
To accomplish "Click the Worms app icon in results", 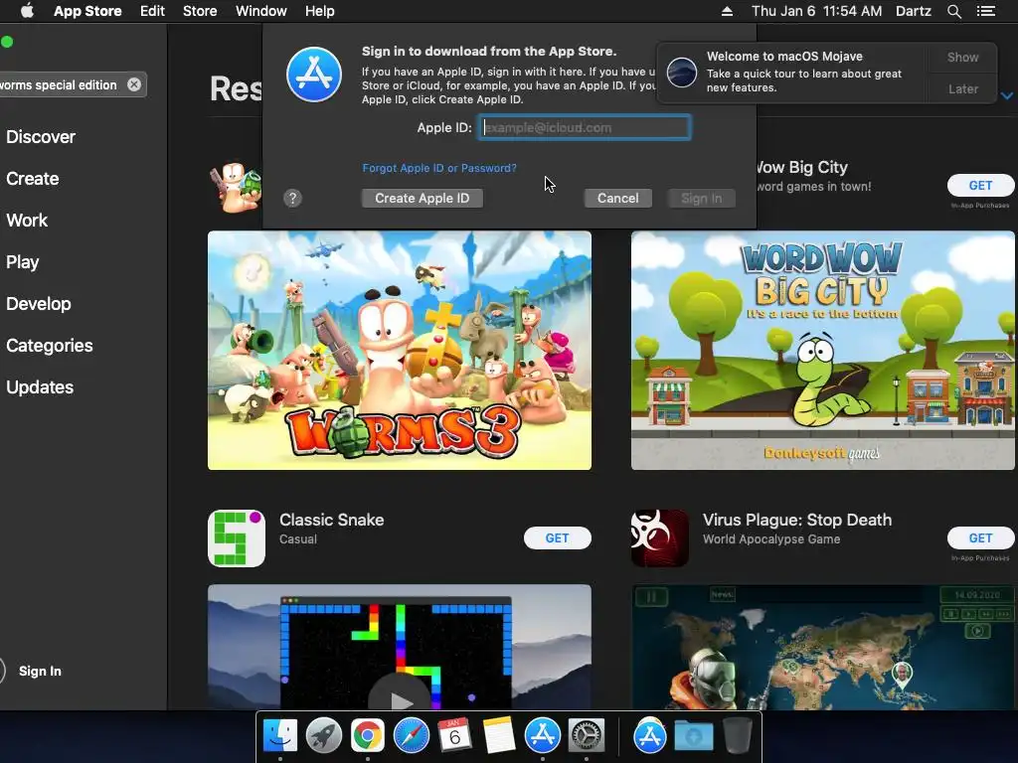I will tap(236, 188).
